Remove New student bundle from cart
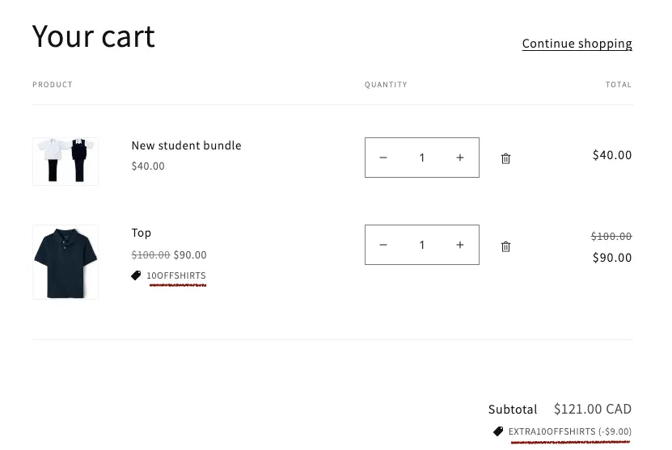Image resolution: width=672 pixels, height=450 pixels. 505,158
